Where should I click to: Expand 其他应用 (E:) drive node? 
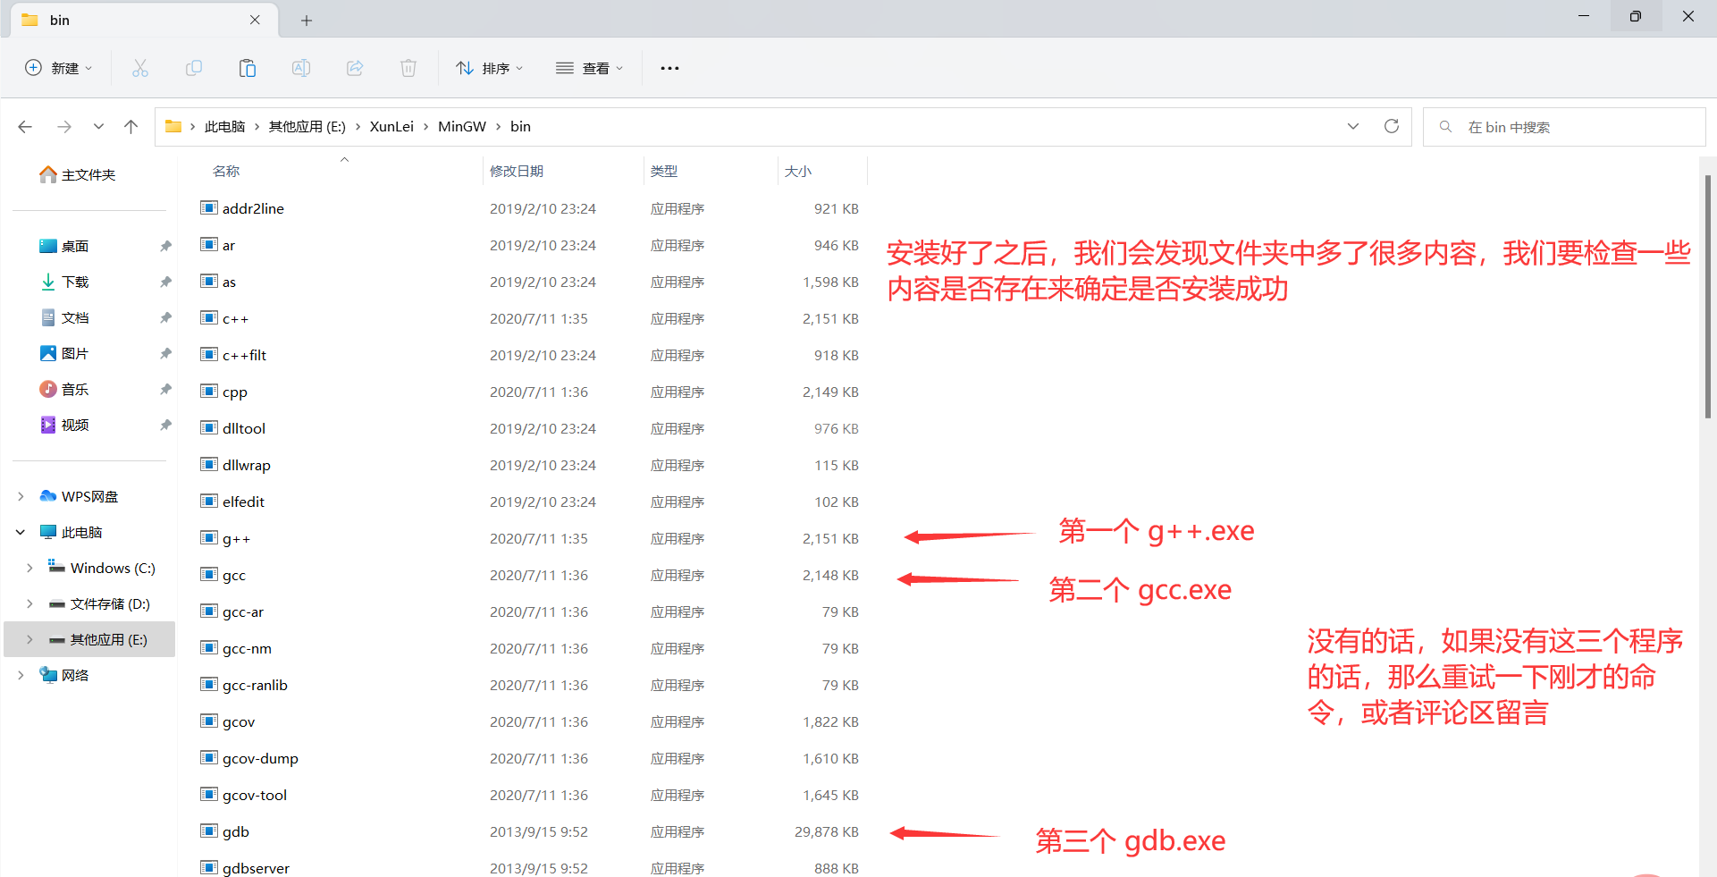click(29, 639)
